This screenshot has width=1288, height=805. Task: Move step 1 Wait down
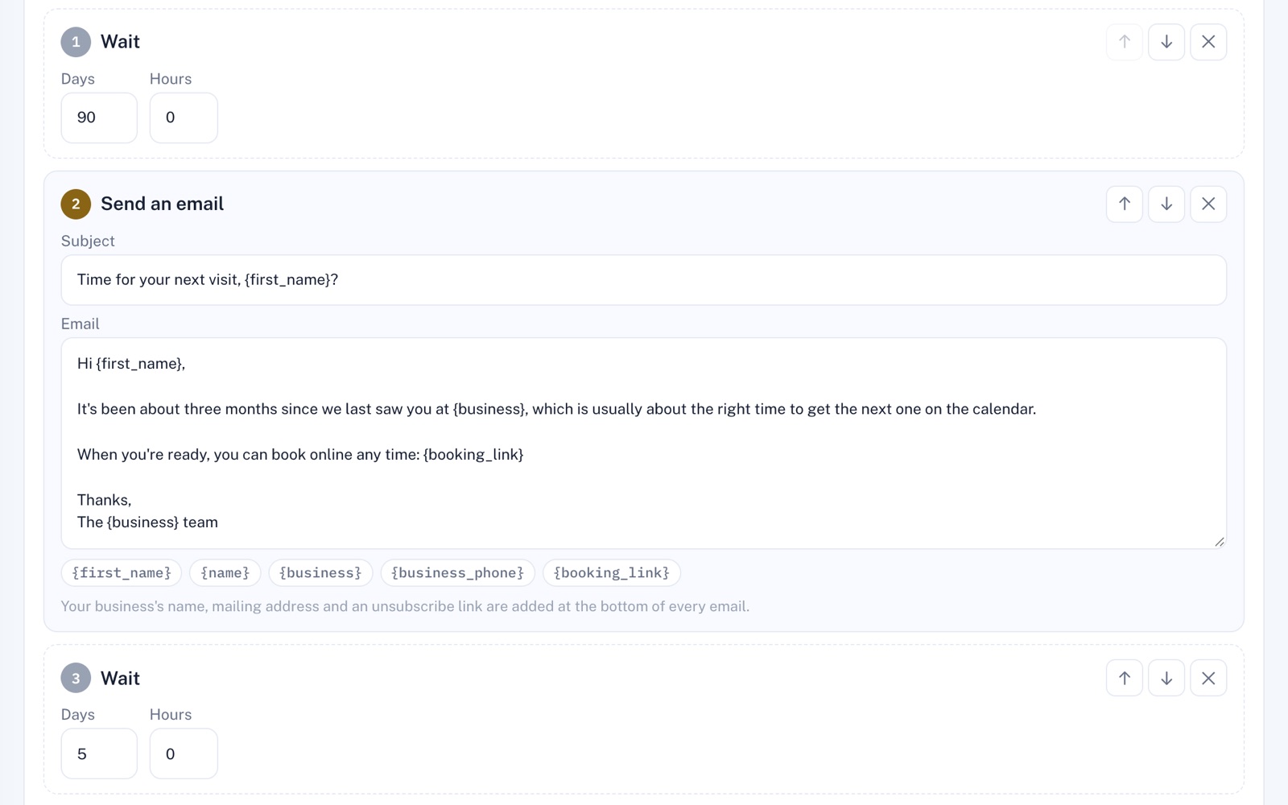pyautogui.click(x=1166, y=42)
